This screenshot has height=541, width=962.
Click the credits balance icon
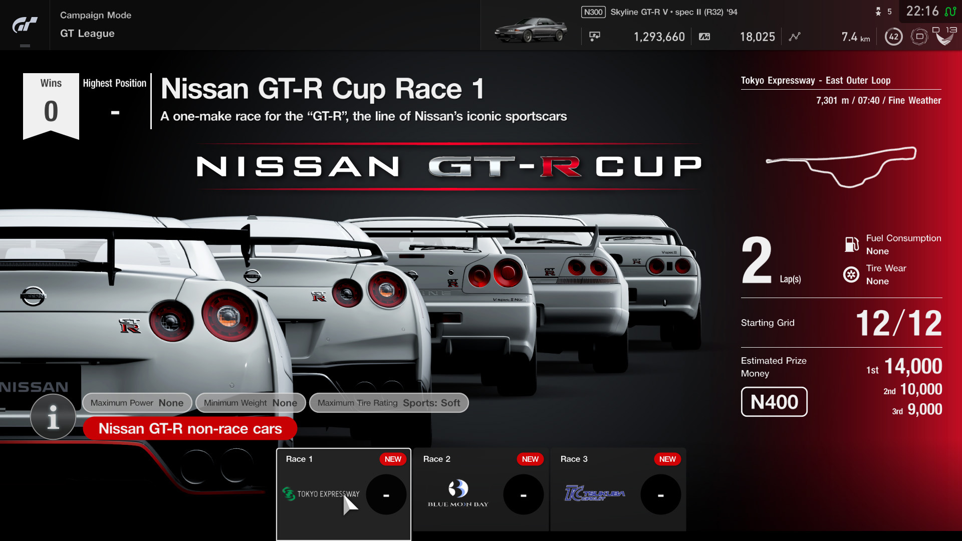click(595, 36)
